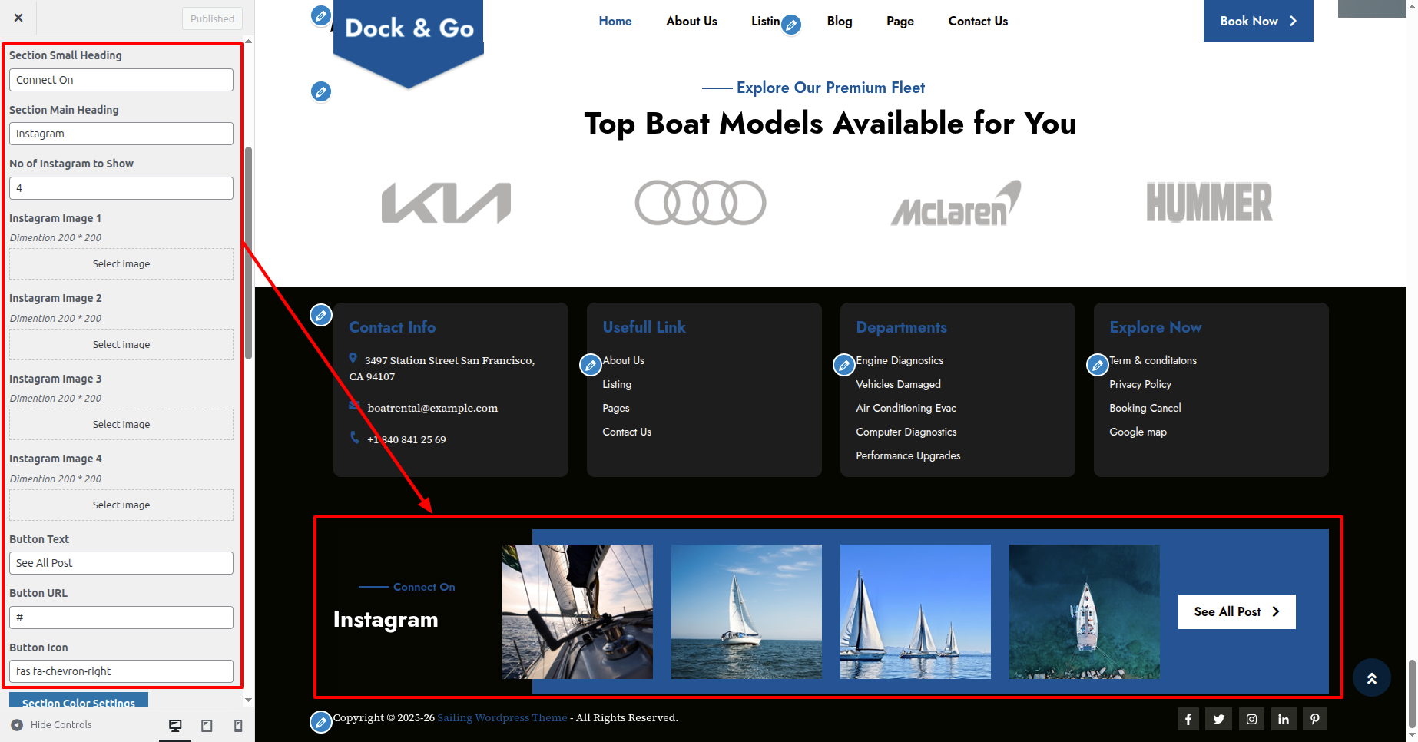Click edit pencil beside Contact Info widget

(321, 314)
